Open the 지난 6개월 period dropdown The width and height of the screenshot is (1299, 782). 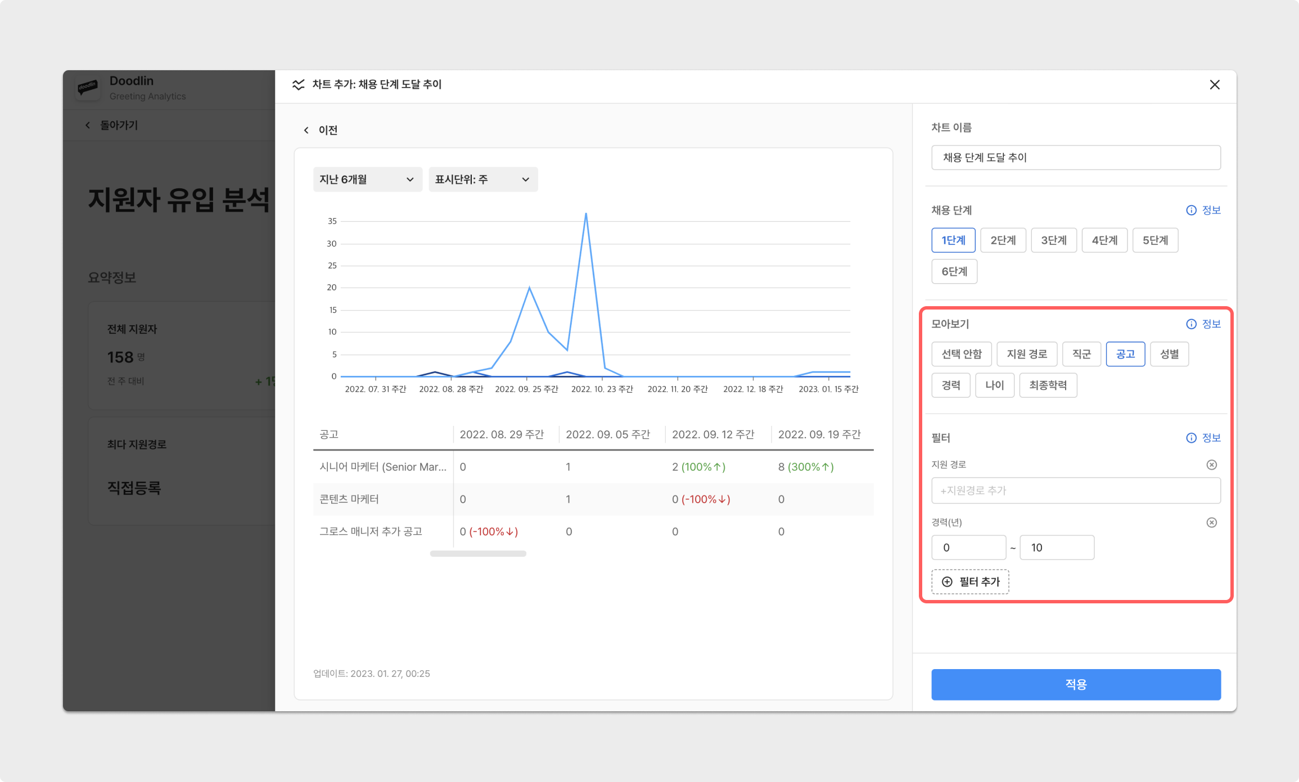click(367, 180)
